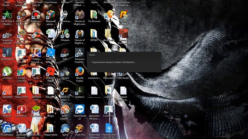Open the Новый текстов document file
248x139 pixels.
tap(123, 91)
